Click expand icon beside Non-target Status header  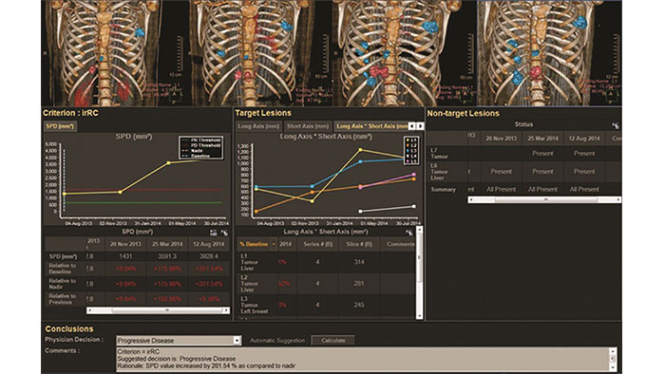(x=615, y=125)
